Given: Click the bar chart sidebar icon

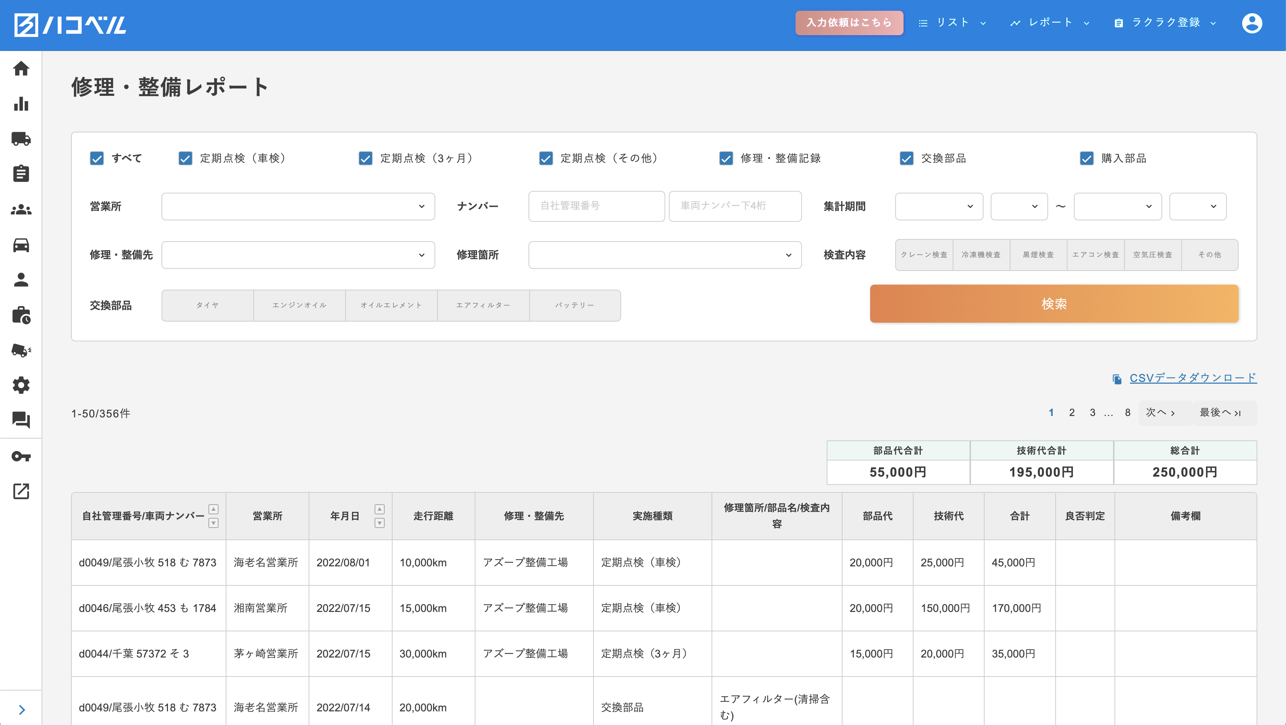Looking at the screenshot, I should click(x=21, y=104).
